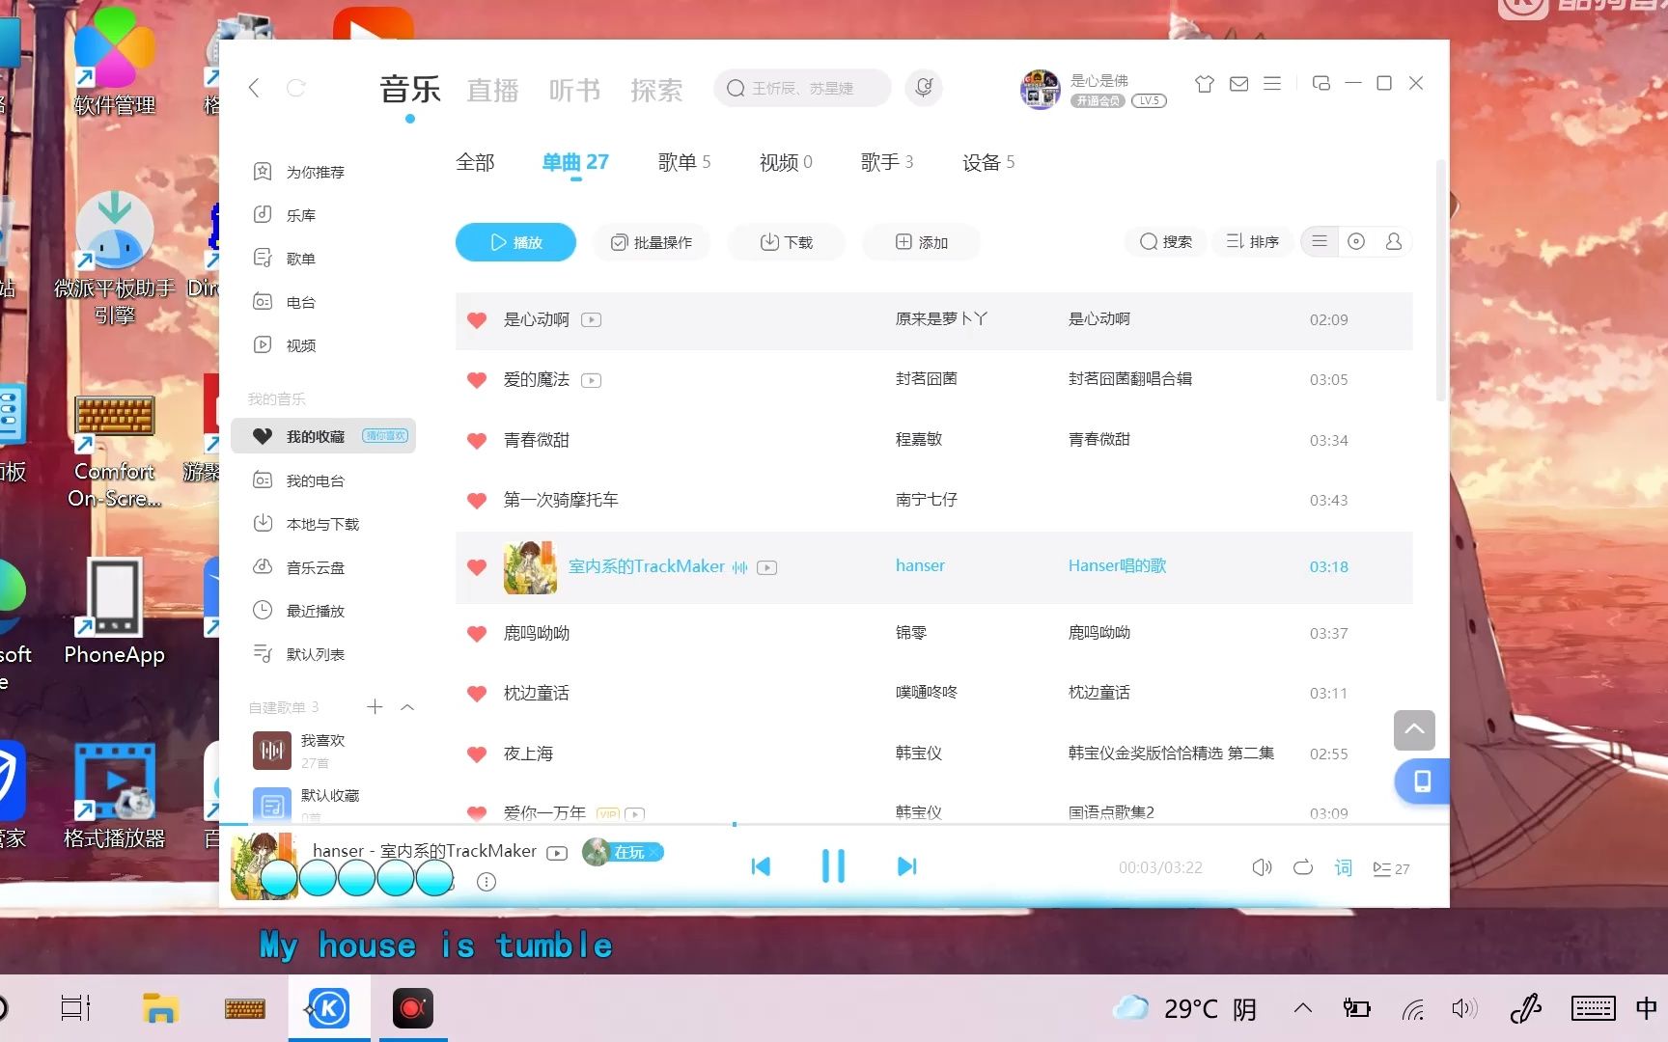Viewport: 1668px width, 1042px height.
Task: Jump back to top with the up-arrow button
Action: [1414, 730]
